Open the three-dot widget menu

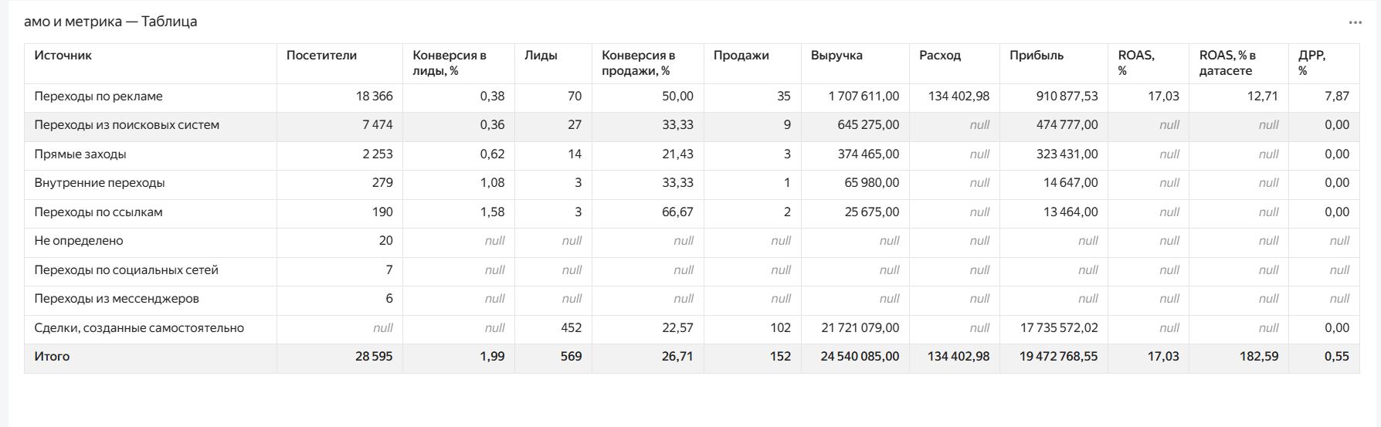point(1355,22)
